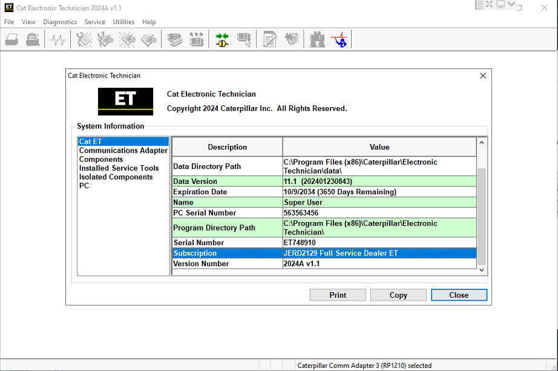Open the Diagnostics menu
The height and width of the screenshot is (371, 558).
[x=60, y=22]
